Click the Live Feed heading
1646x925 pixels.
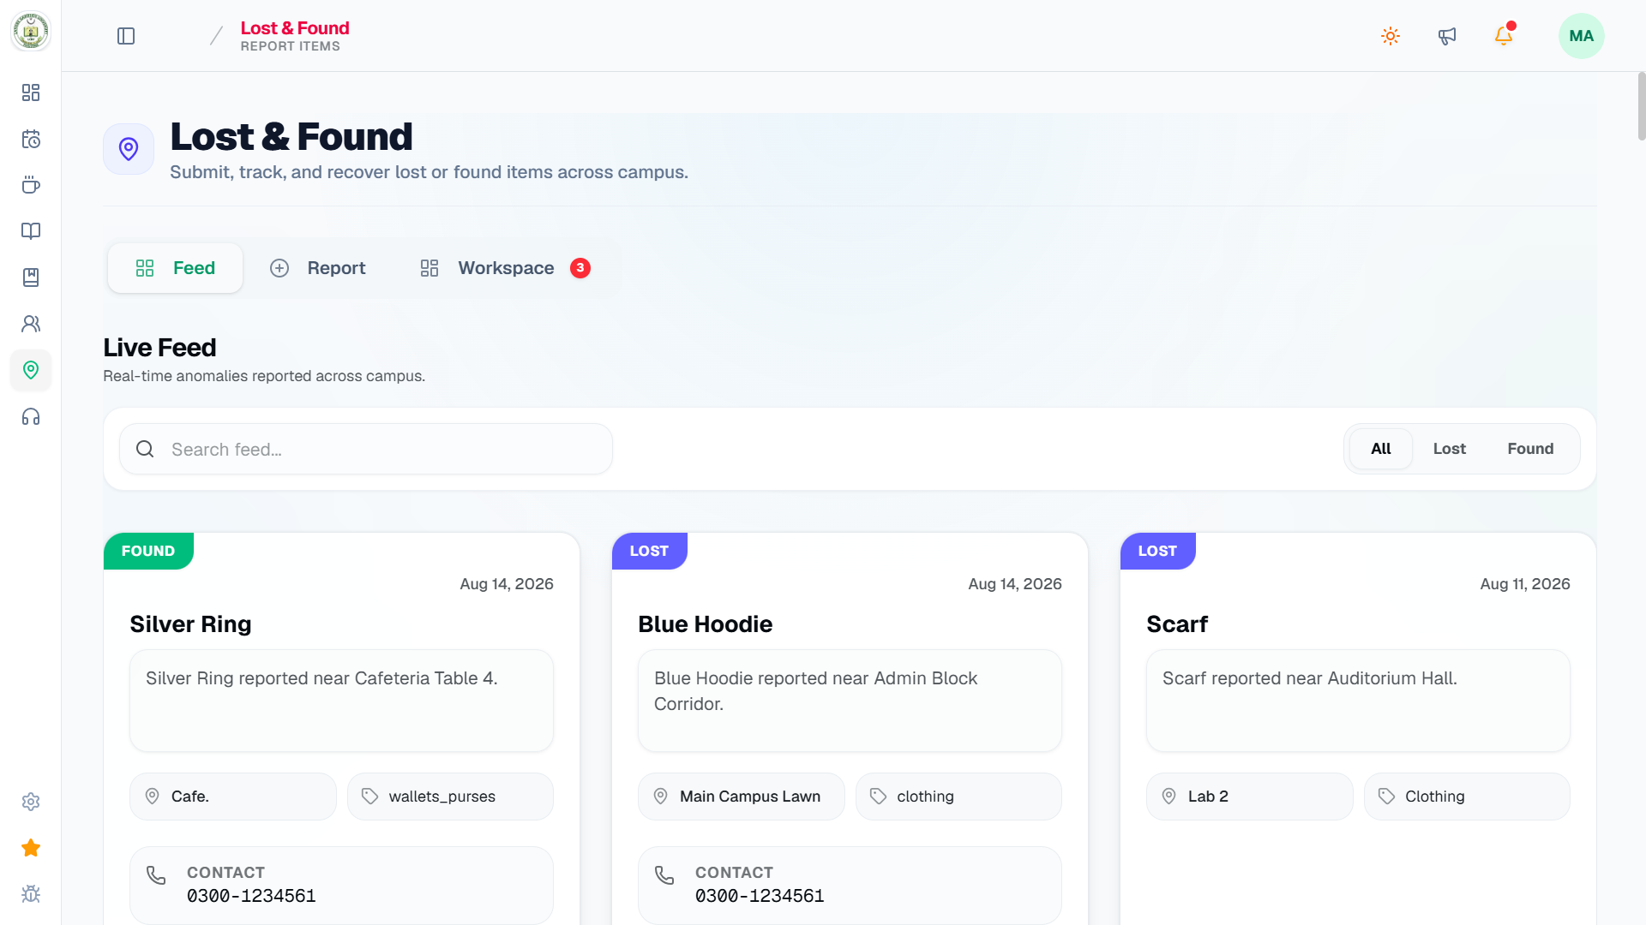[x=159, y=348]
